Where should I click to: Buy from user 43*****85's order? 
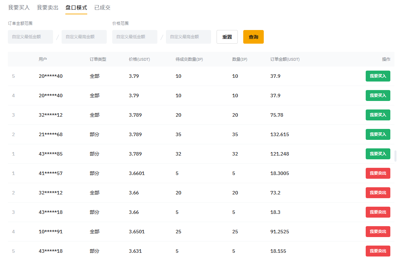coord(378,154)
